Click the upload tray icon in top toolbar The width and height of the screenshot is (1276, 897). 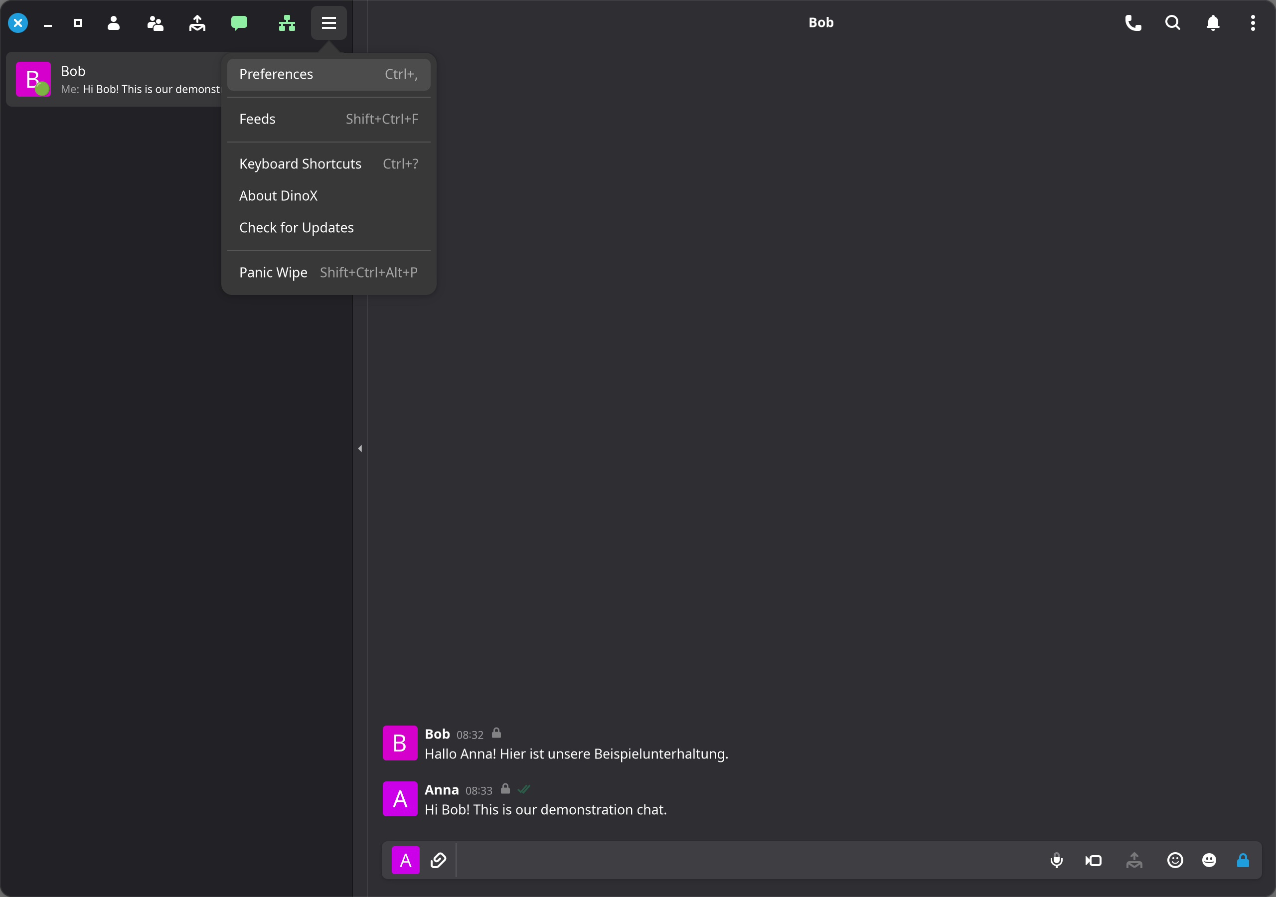[197, 23]
